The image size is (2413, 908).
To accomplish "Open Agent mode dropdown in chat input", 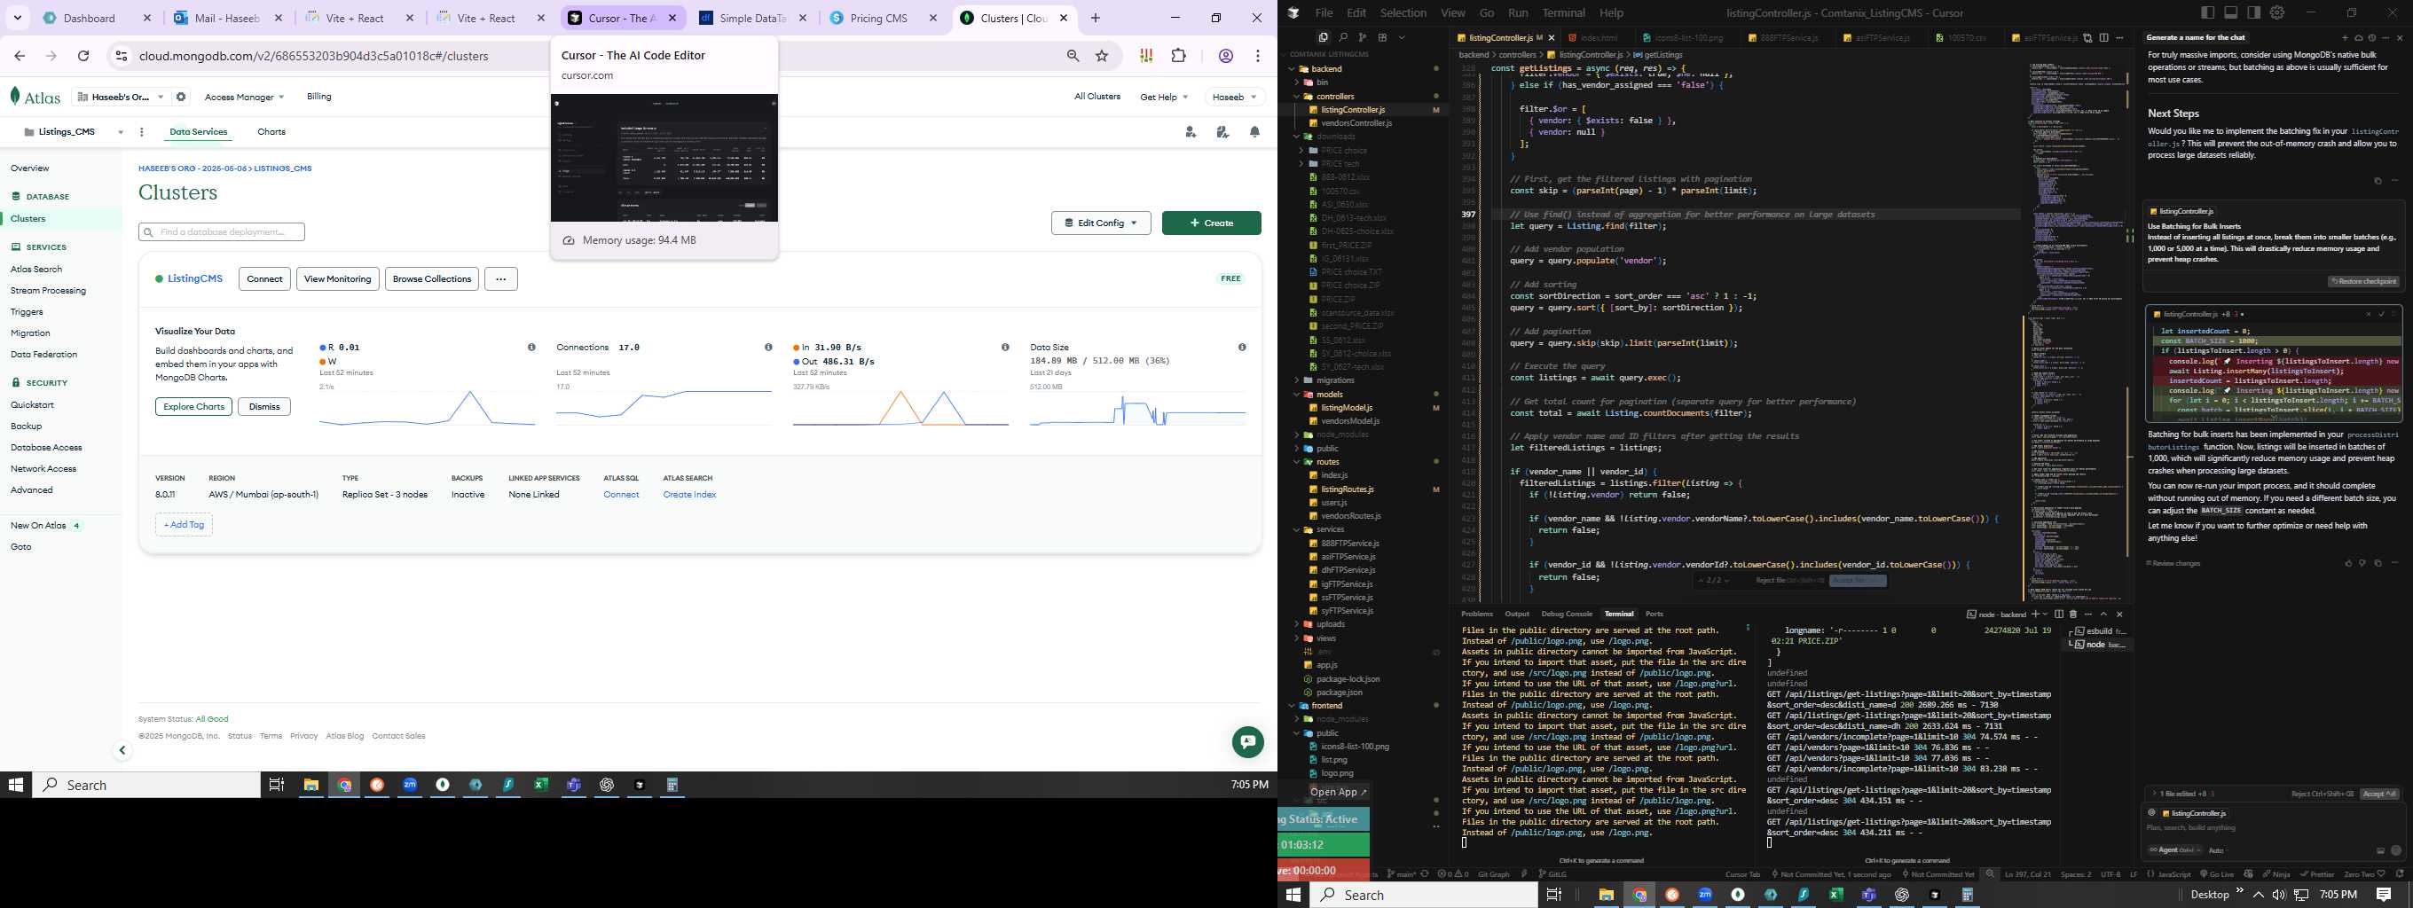I will click(2174, 850).
